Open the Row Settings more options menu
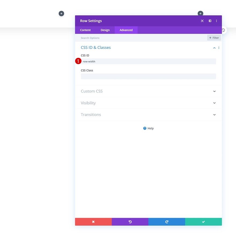This screenshot has height=234, width=236. 216,21
